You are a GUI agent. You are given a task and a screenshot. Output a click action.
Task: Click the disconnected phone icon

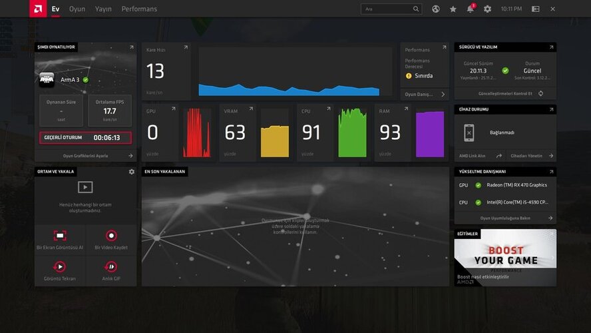coord(469,133)
